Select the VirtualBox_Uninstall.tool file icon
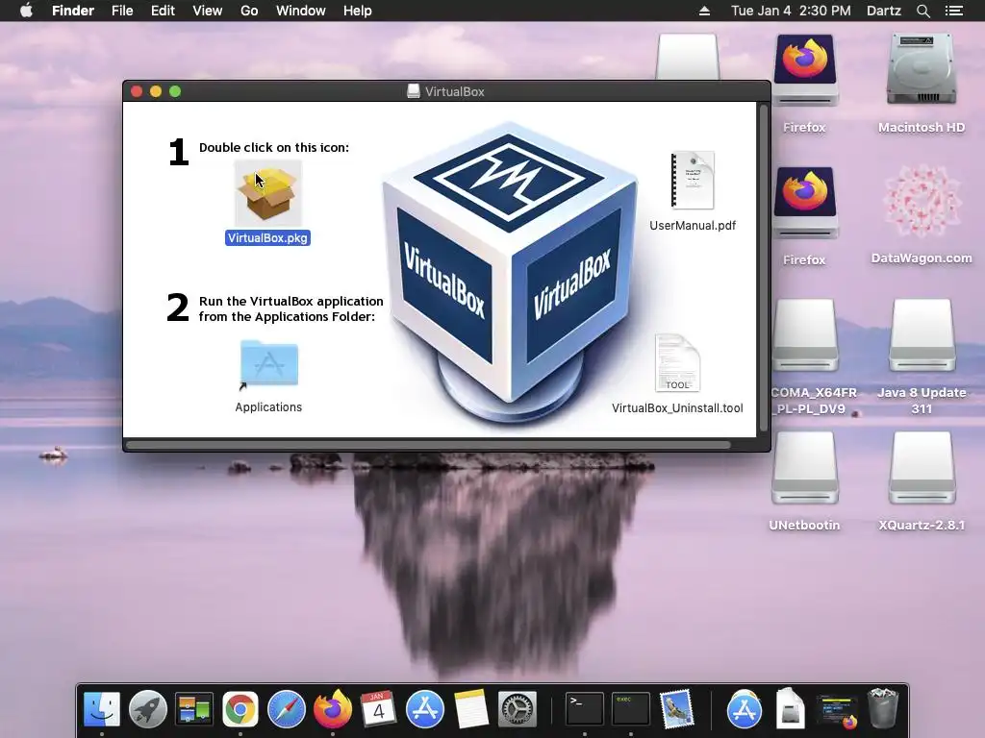 point(677,362)
